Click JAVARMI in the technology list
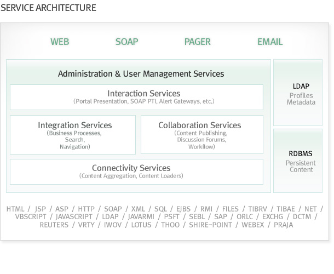This screenshot has width=334, height=274. [141, 217]
